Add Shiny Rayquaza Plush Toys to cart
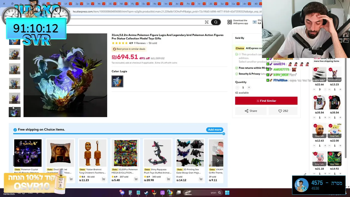350x197 pixels. pos(168,179)
